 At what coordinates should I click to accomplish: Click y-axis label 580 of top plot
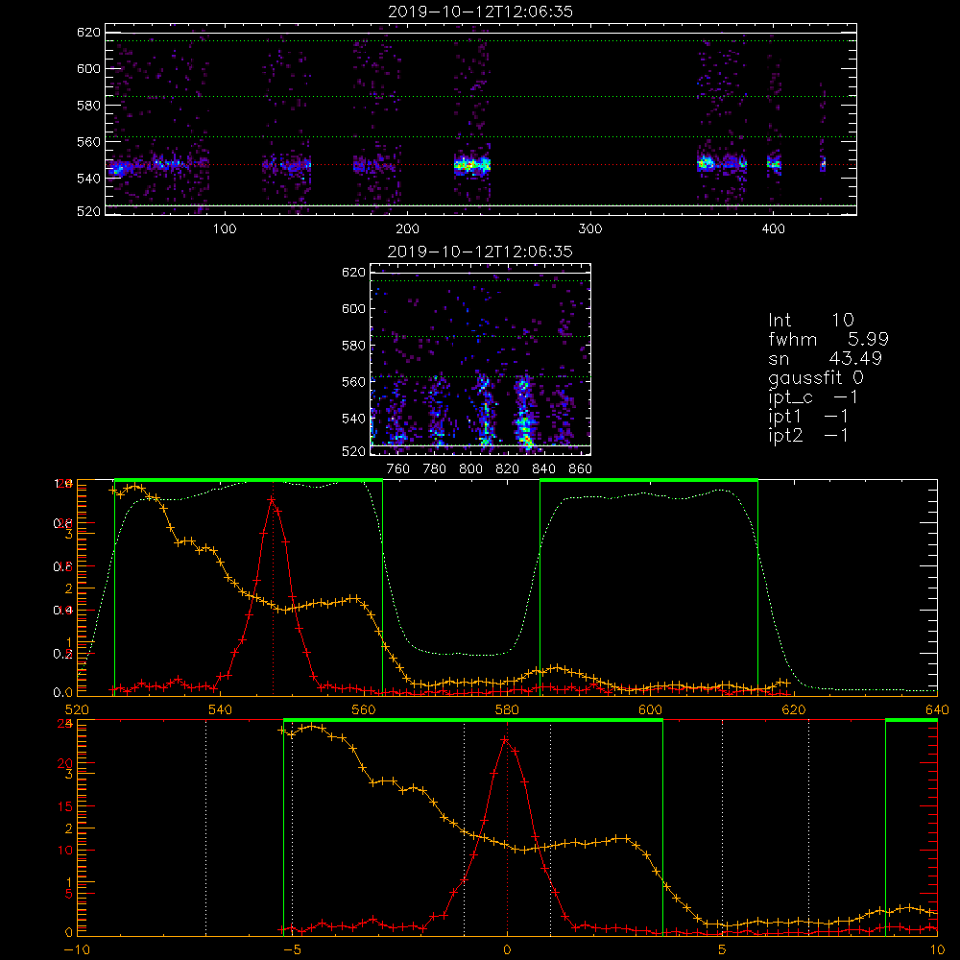(88, 106)
